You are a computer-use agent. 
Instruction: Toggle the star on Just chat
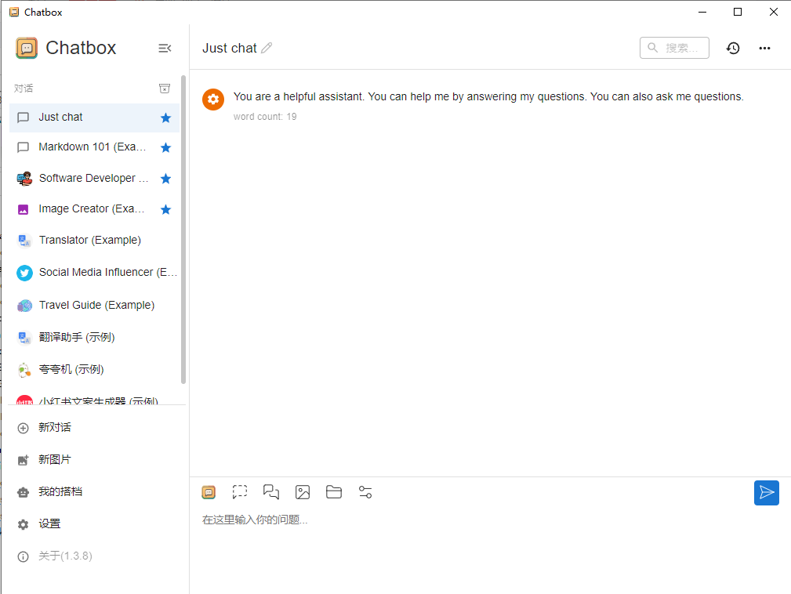point(165,118)
